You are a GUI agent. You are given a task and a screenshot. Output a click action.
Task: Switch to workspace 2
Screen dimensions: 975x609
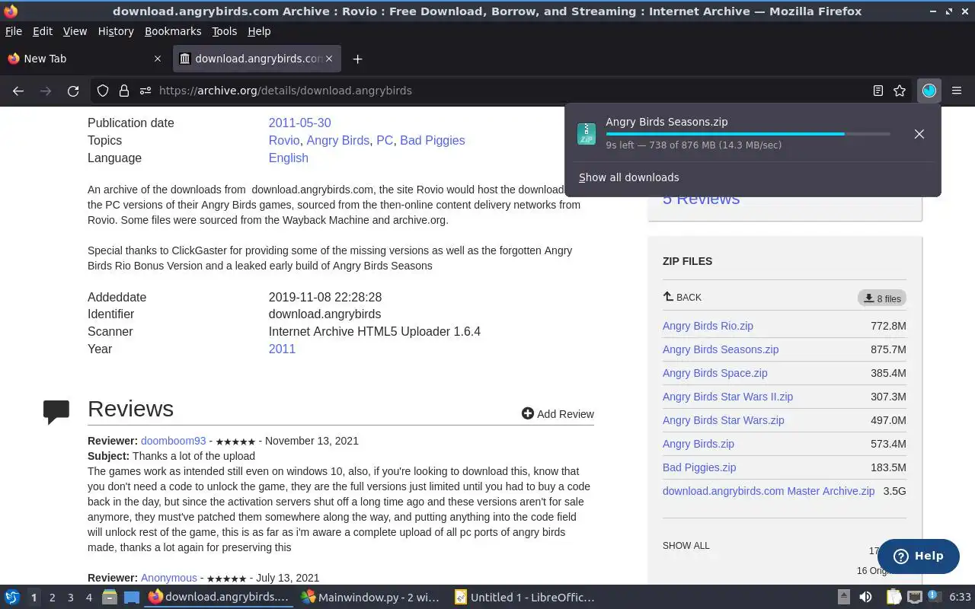[52, 598]
